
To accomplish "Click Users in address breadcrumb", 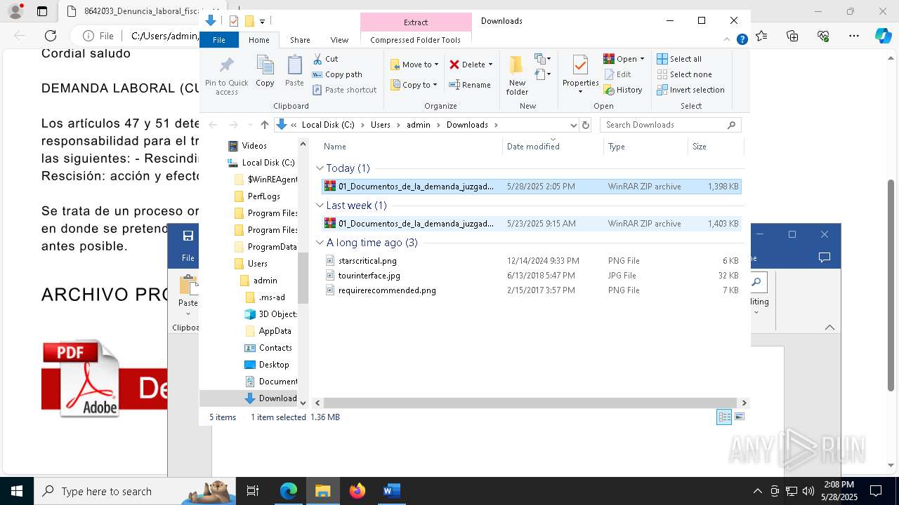I will pos(380,125).
